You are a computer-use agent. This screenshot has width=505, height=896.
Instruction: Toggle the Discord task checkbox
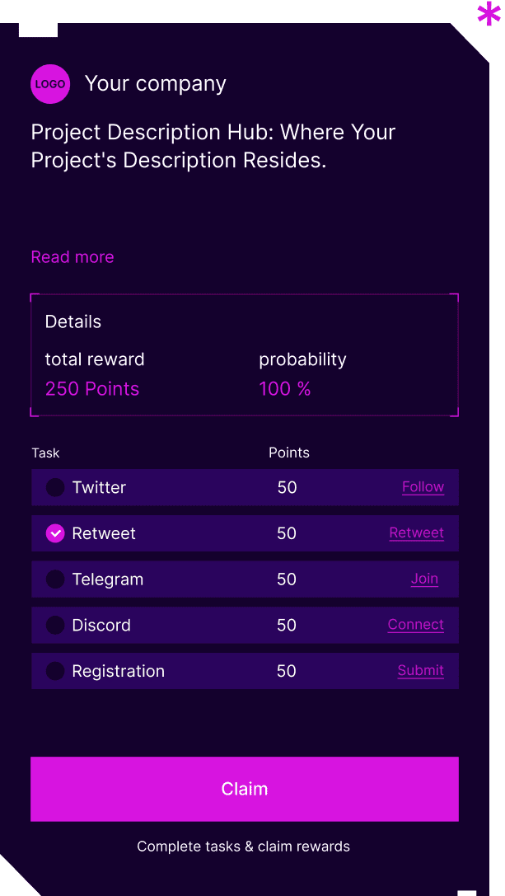click(x=55, y=625)
